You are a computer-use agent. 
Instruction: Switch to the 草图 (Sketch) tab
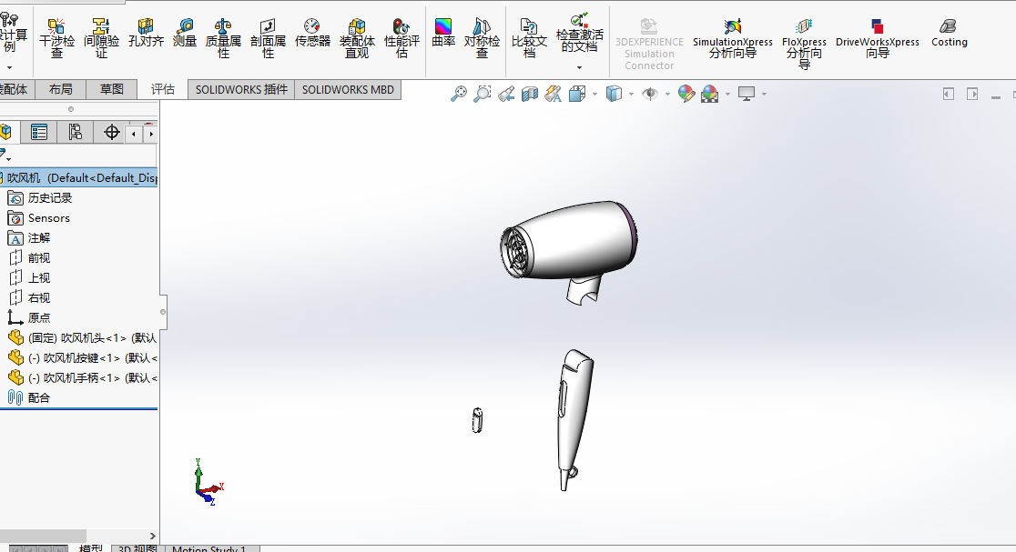tap(111, 89)
